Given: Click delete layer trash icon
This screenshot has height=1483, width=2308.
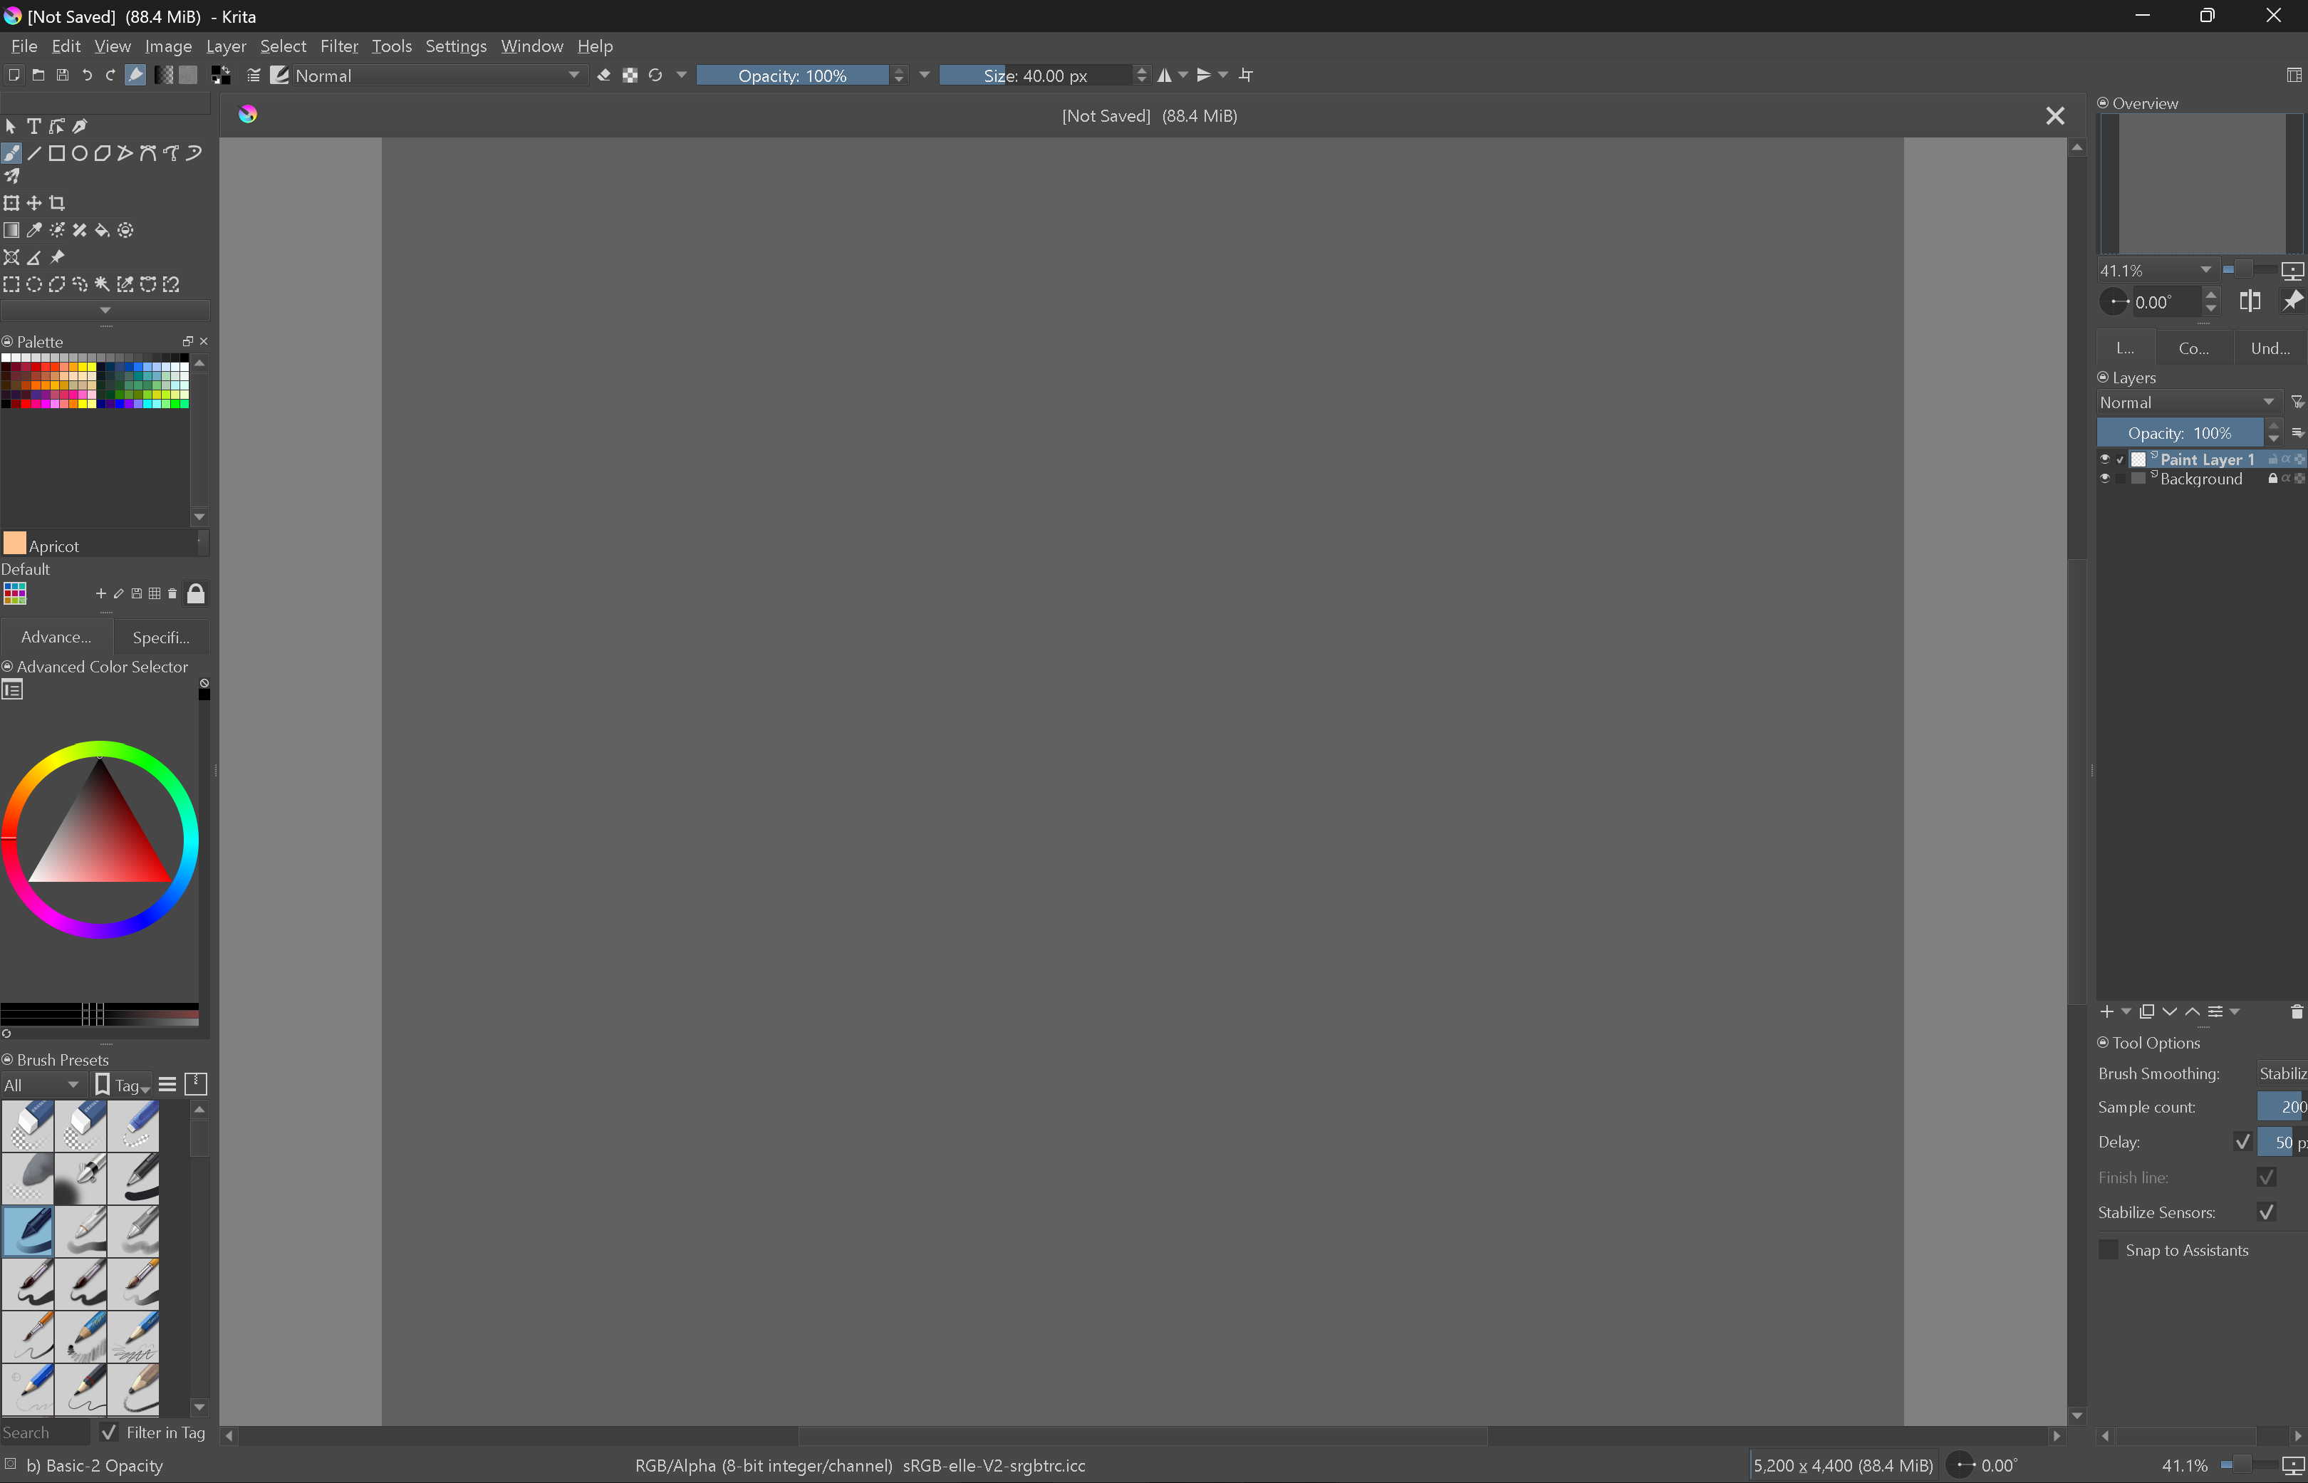Looking at the screenshot, I should (x=2297, y=1012).
